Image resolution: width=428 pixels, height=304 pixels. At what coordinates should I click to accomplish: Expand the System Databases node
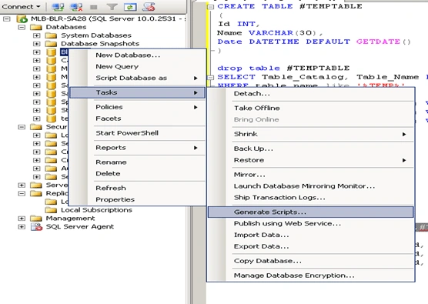click(37, 35)
